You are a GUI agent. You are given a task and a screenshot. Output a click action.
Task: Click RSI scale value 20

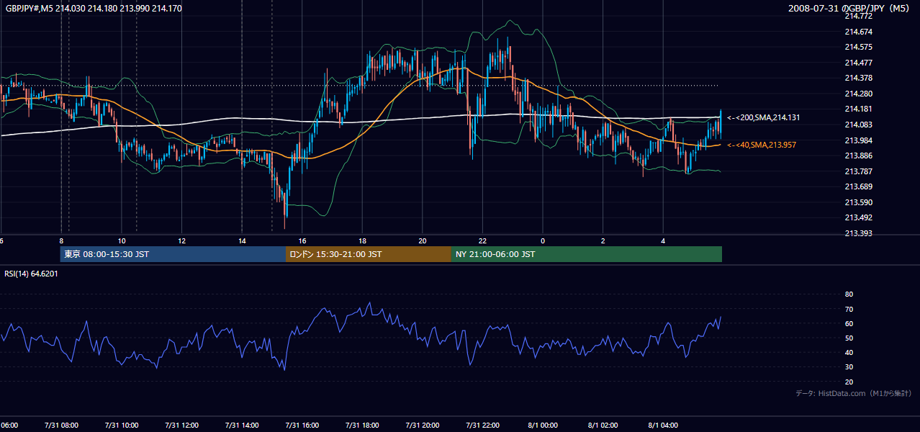[x=849, y=382]
